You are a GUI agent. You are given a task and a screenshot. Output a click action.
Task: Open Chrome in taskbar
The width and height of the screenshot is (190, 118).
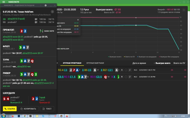[x=25, y=116]
